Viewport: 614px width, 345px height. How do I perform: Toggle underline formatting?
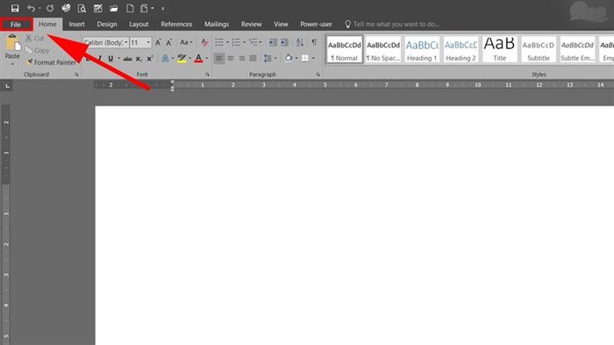(111, 59)
